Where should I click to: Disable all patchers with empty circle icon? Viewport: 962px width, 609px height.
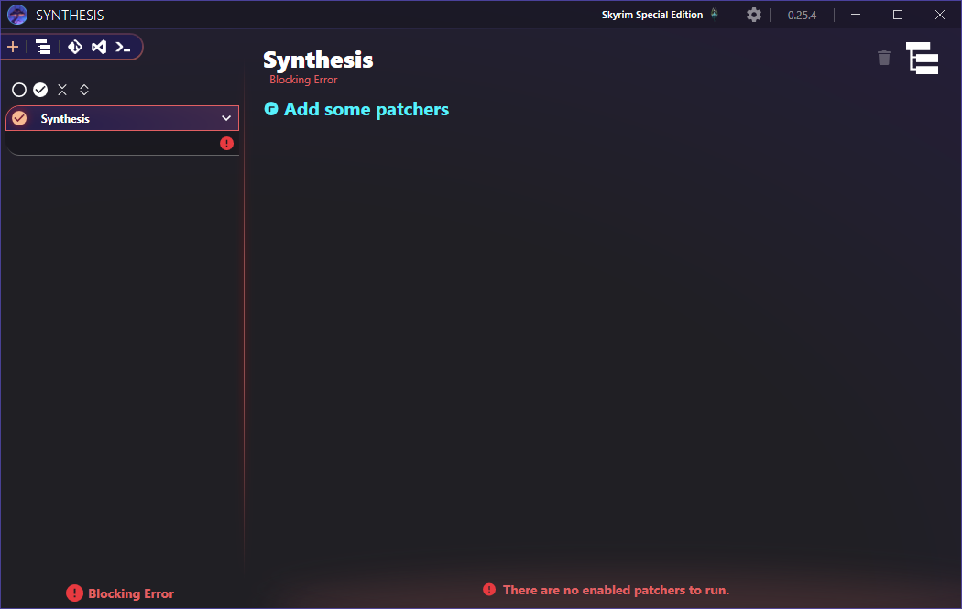coord(19,90)
